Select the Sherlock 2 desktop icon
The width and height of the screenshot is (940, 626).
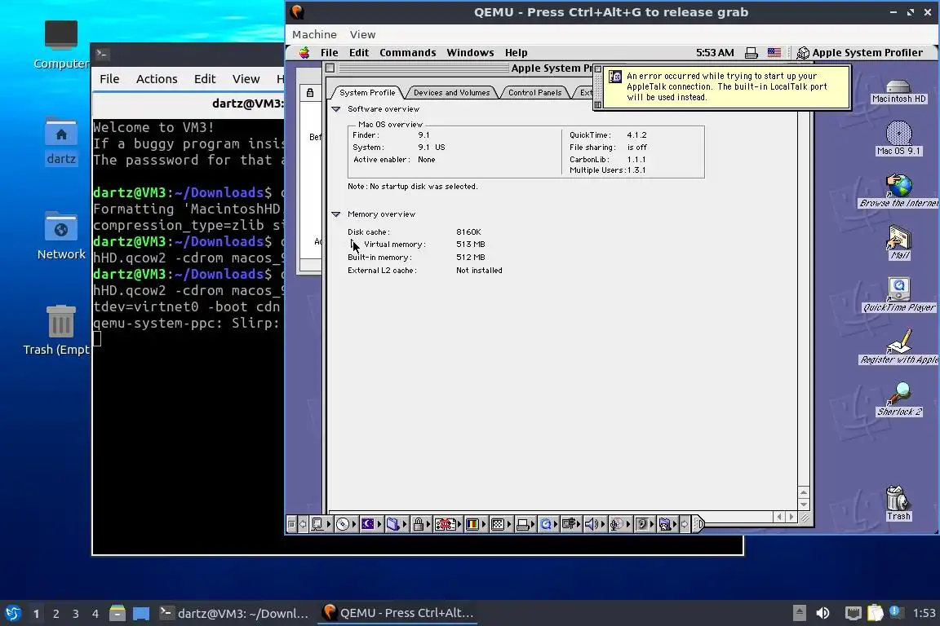[899, 399]
